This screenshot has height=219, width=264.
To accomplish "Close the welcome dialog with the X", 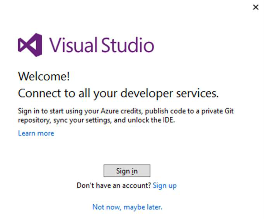I will 255,7.
